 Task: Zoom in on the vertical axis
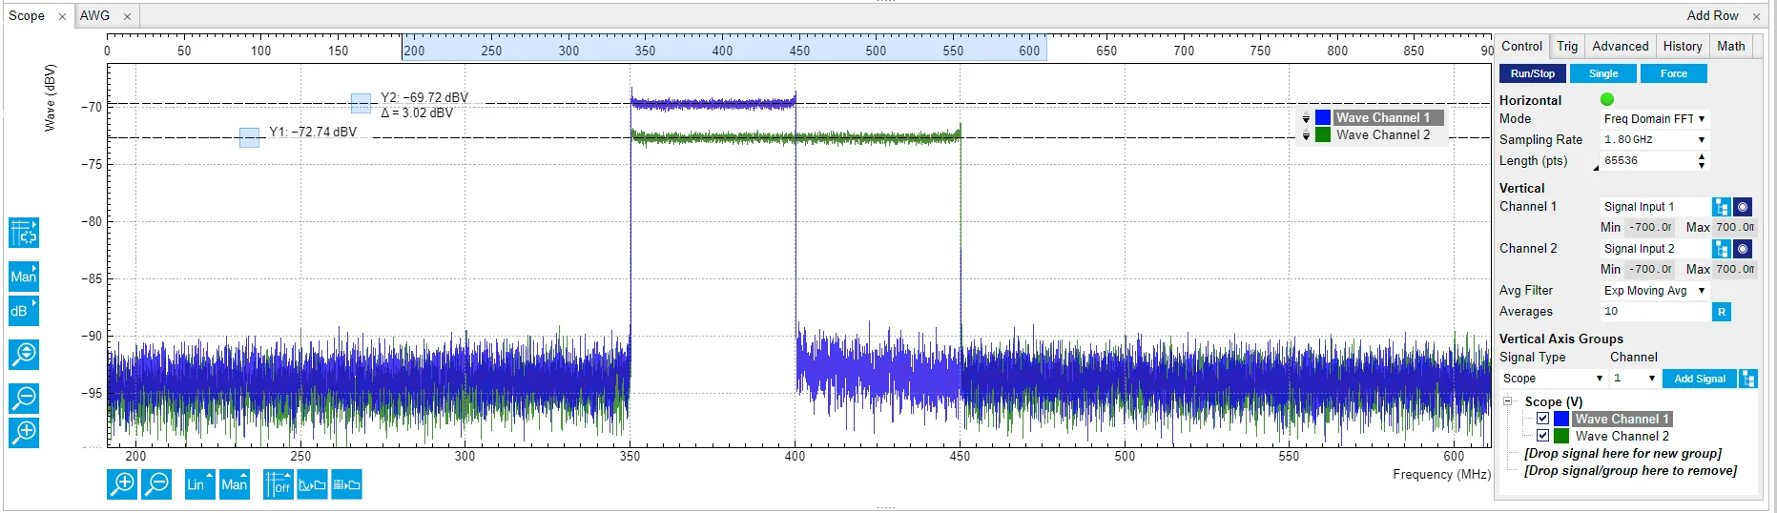(24, 432)
